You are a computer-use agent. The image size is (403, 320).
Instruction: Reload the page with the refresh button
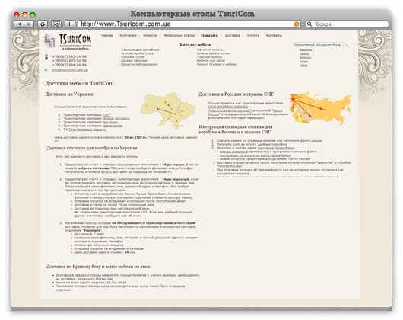coord(43,24)
